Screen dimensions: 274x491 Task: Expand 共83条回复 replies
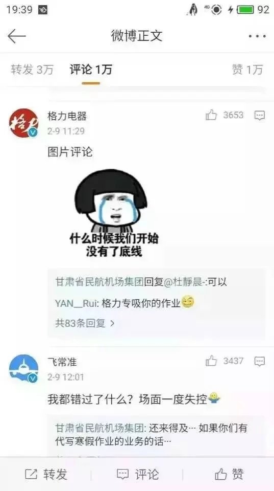(x=85, y=323)
